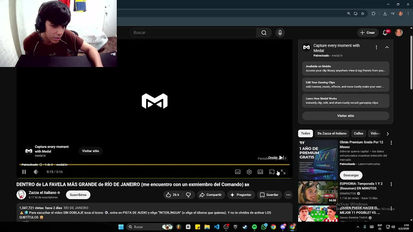This screenshot has height=232, width=413.
Task: Open options for the Obtén Premium Gratis card
Action: coord(391,142)
